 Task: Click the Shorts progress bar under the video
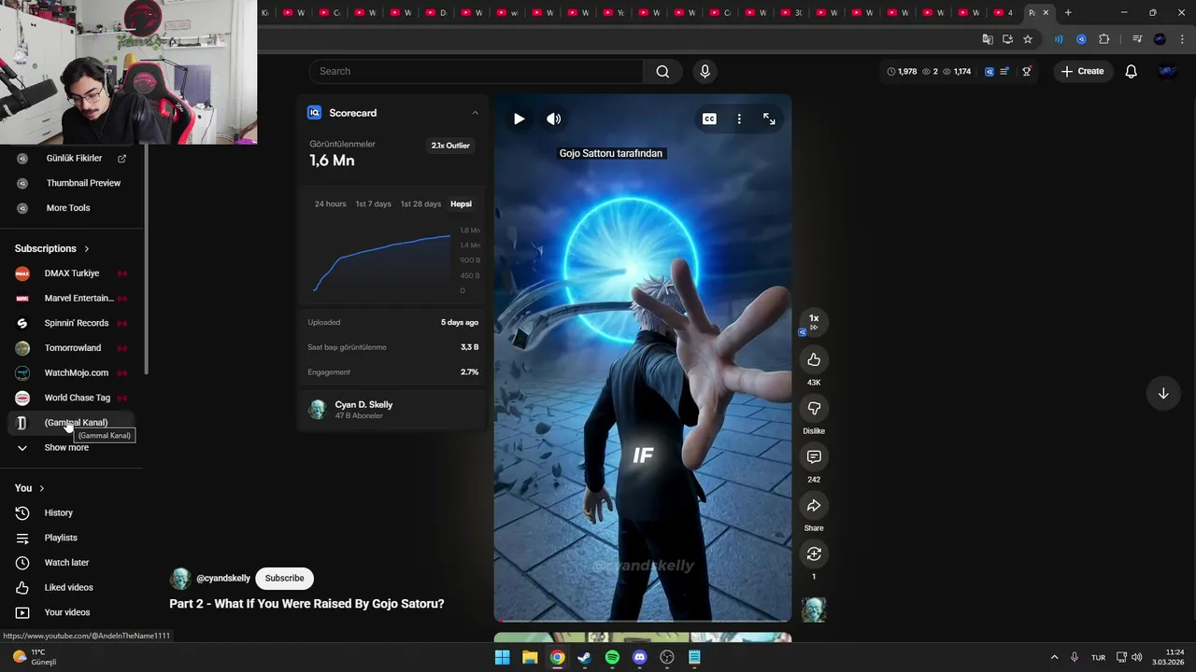point(643,620)
